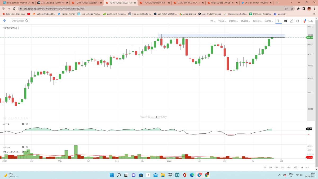Select the 3M range button
This screenshot has height=179, width=318.
282,167
